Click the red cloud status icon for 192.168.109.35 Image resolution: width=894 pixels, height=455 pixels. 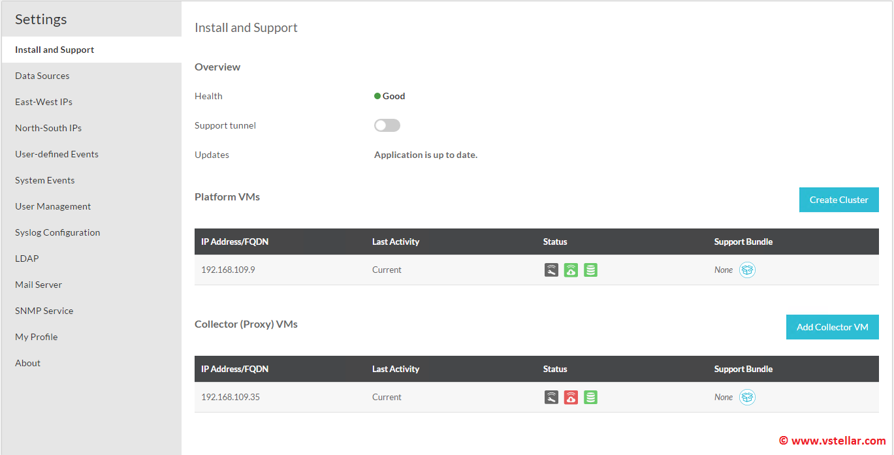click(571, 397)
